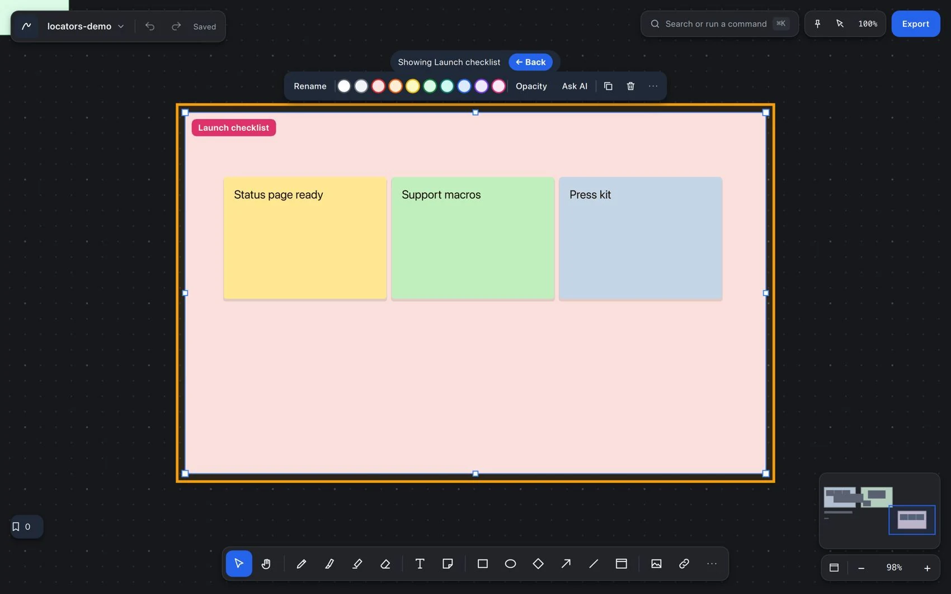Image resolution: width=951 pixels, height=594 pixels.
Task: Select the Hand pan tool
Action: pos(266,564)
